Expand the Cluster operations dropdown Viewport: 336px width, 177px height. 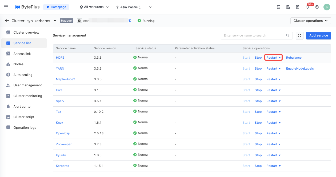[x=311, y=21]
